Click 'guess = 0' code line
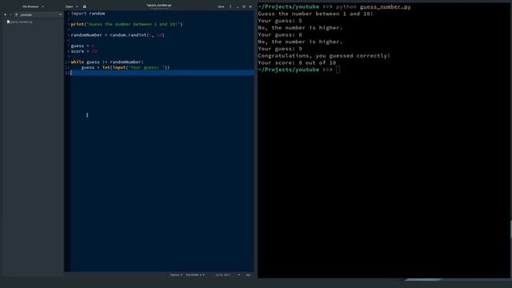512x288 pixels. pyautogui.click(x=83, y=46)
